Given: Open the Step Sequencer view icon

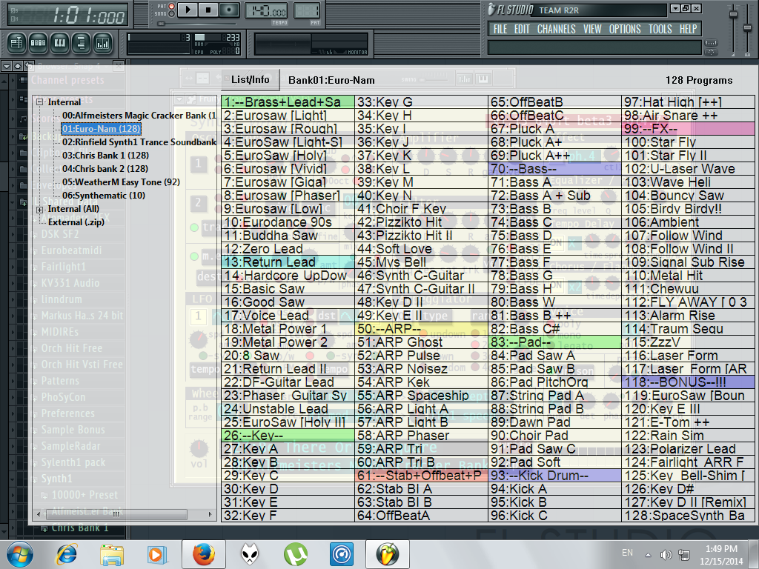Looking at the screenshot, I should [x=39, y=44].
